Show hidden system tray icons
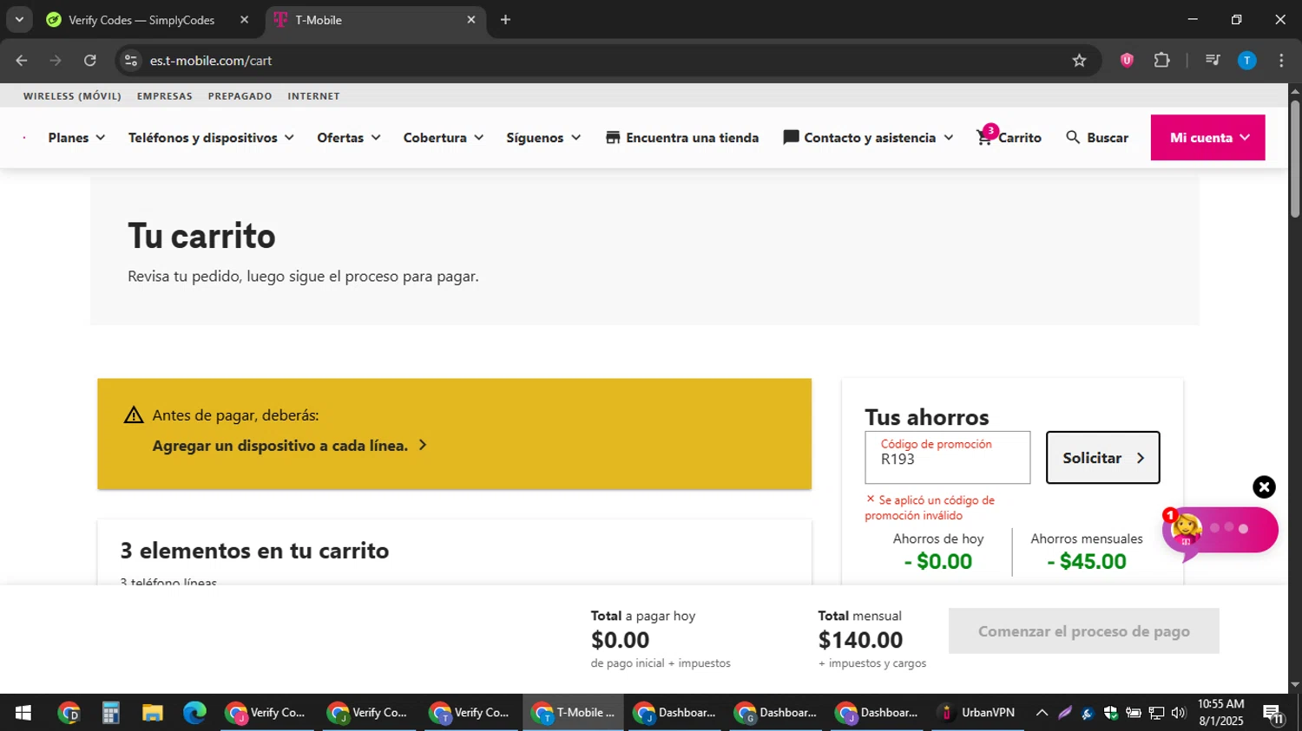The height and width of the screenshot is (731, 1302). point(1042,713)
